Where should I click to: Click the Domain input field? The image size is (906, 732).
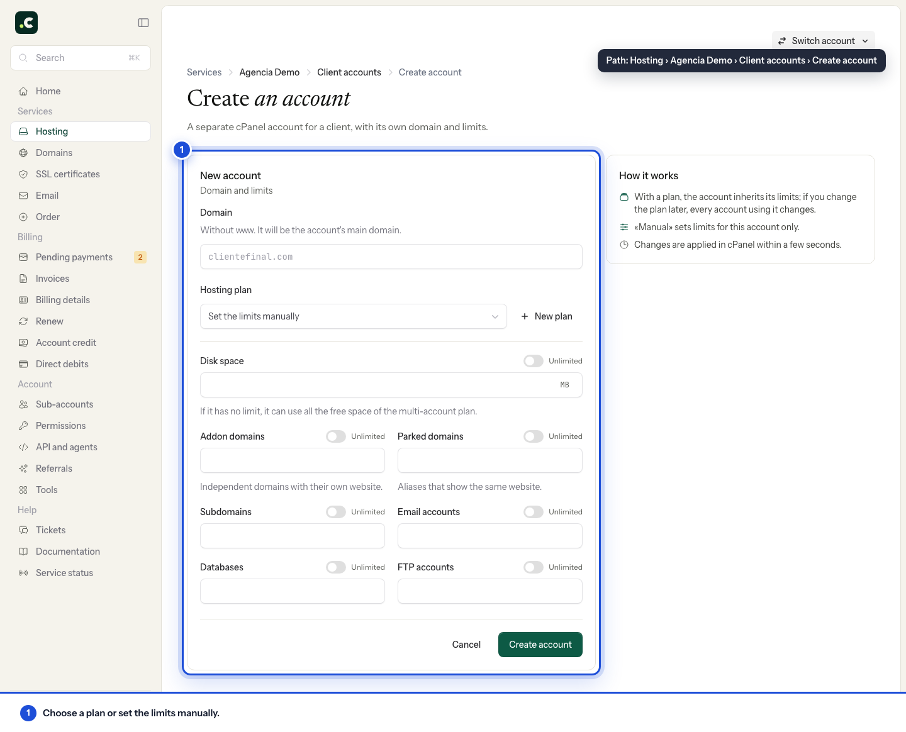pyautogui.click(x=391, y=257)
